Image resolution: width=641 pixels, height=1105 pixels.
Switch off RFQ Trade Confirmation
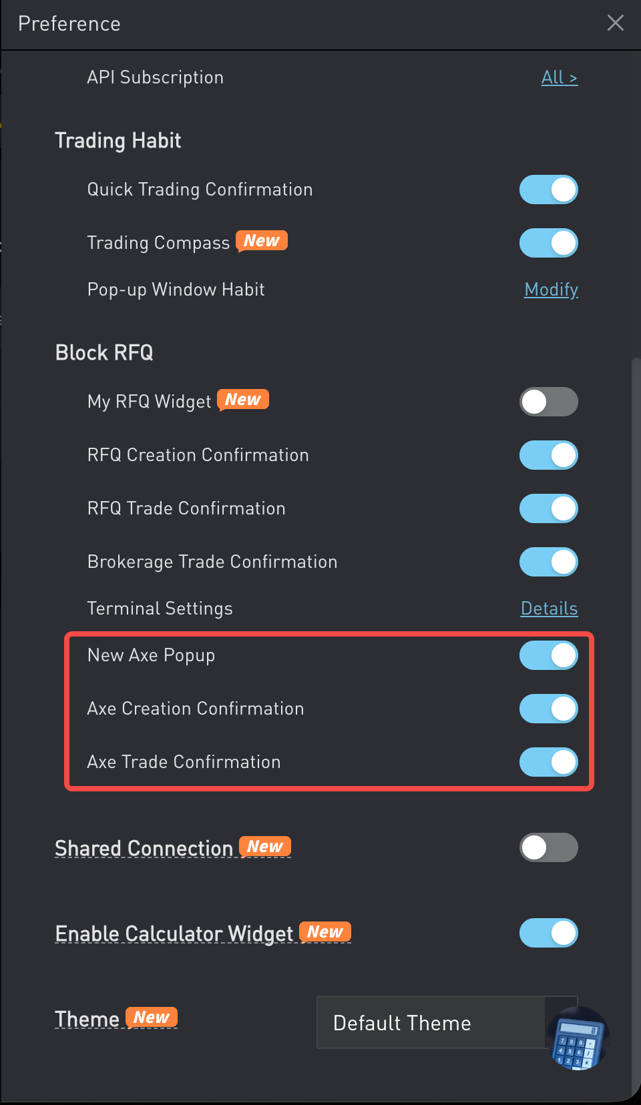pyautogui.click(x=548, y=508)
